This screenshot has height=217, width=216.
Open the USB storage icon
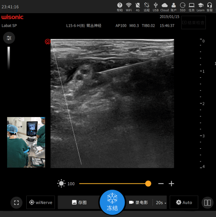tap(155, 7)
